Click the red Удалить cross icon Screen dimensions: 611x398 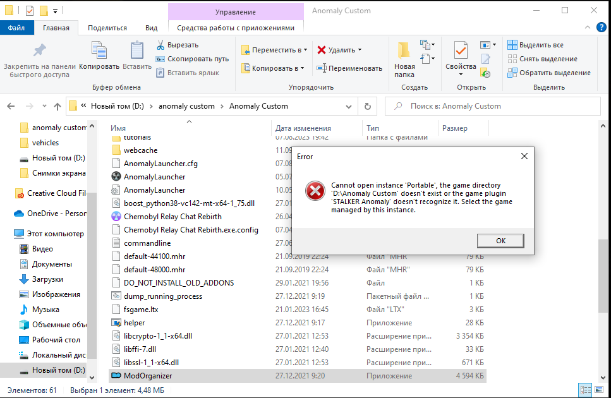coord(322,50)
